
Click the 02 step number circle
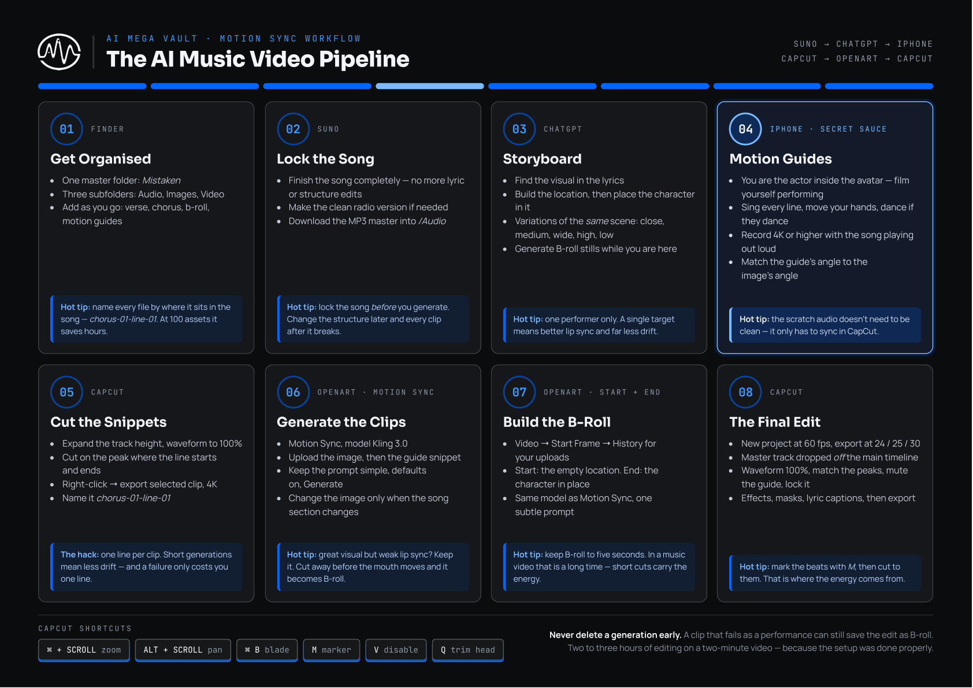coord(294,129)
